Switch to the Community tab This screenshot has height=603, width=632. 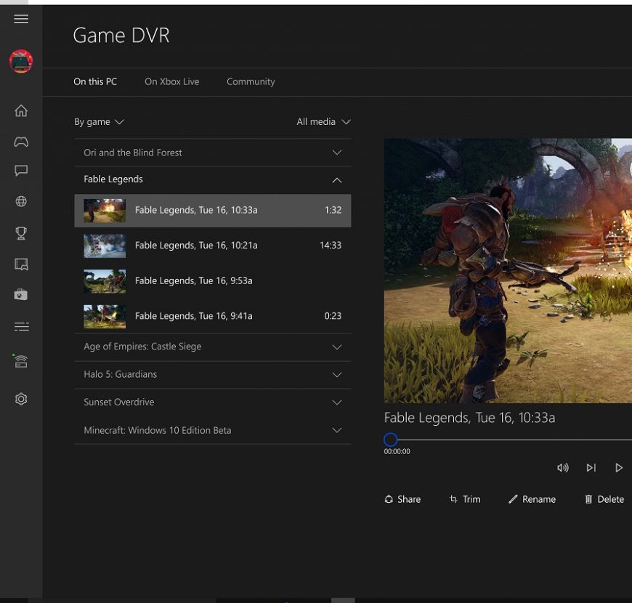251,81
